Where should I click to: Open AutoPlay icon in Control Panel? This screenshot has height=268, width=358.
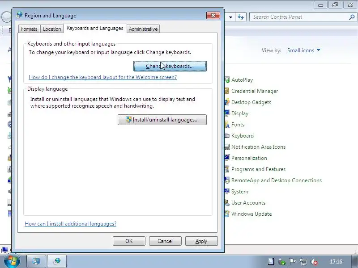pos(227,80)
